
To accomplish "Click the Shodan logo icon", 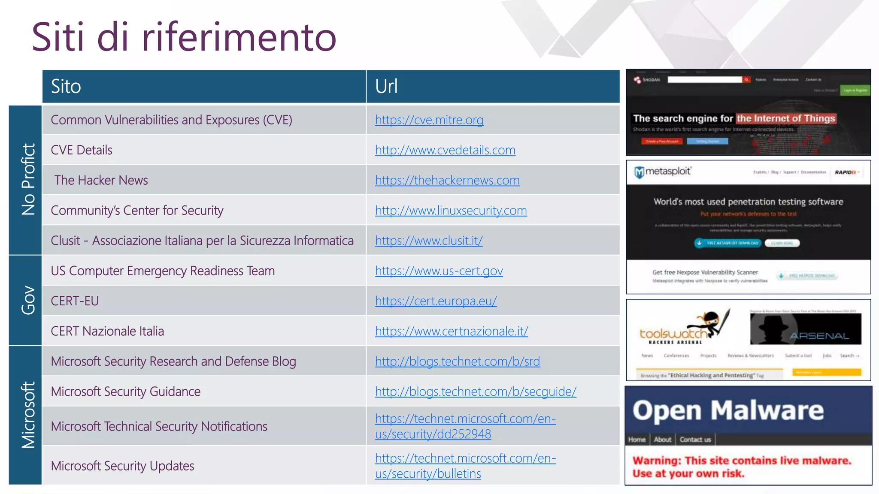I will (x=637, y=80).
